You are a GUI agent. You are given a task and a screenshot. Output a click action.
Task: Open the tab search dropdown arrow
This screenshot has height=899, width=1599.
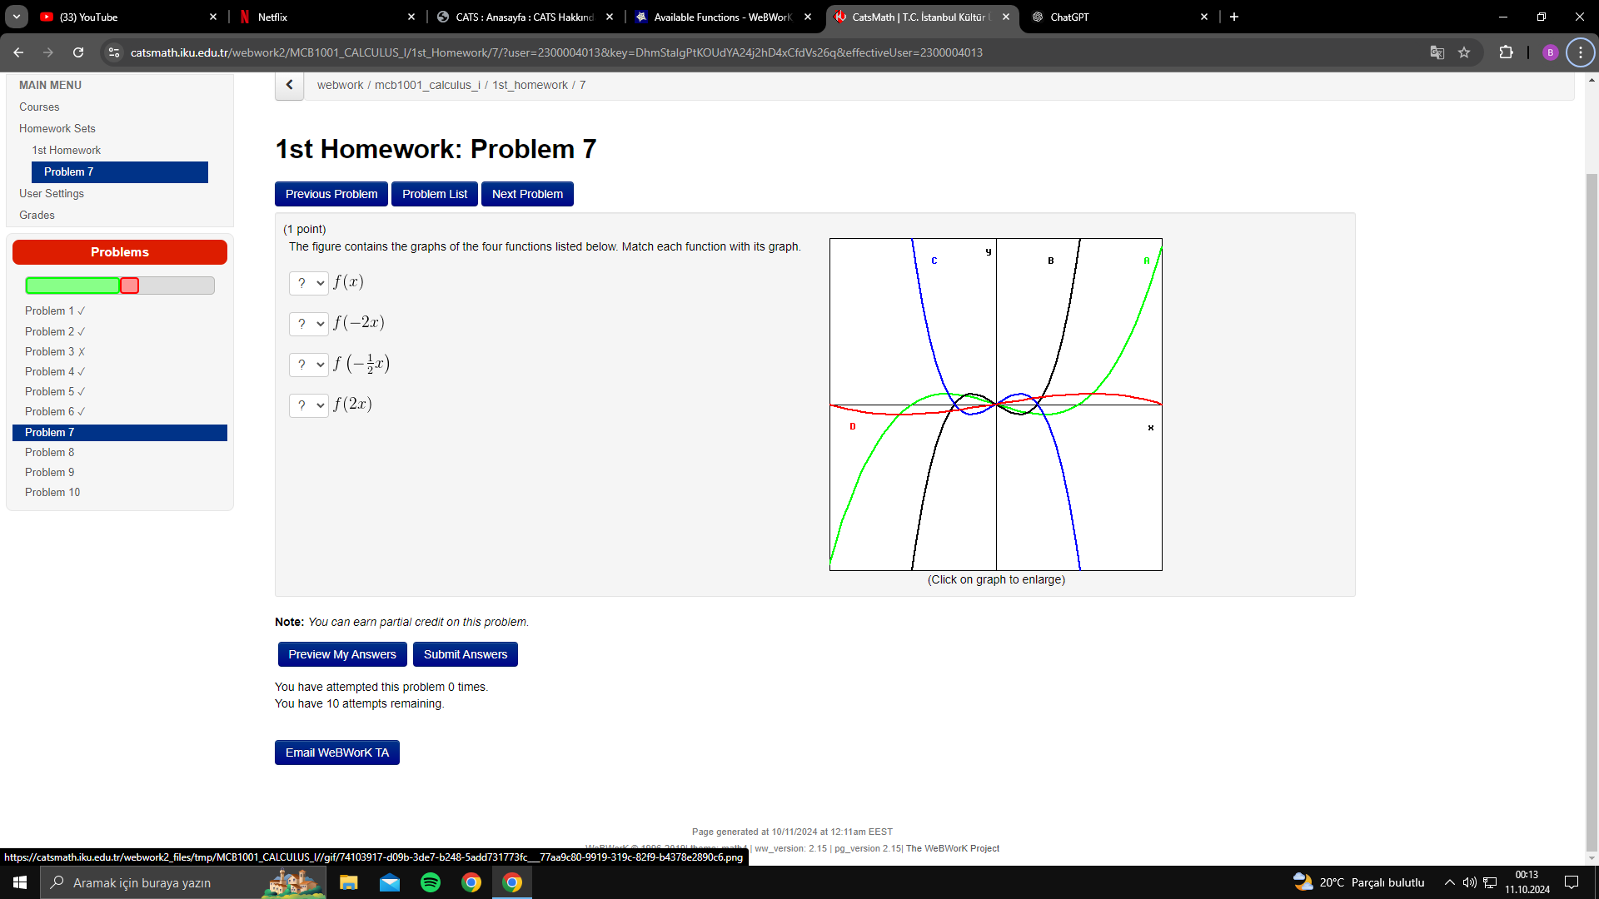tap(17, 17)
